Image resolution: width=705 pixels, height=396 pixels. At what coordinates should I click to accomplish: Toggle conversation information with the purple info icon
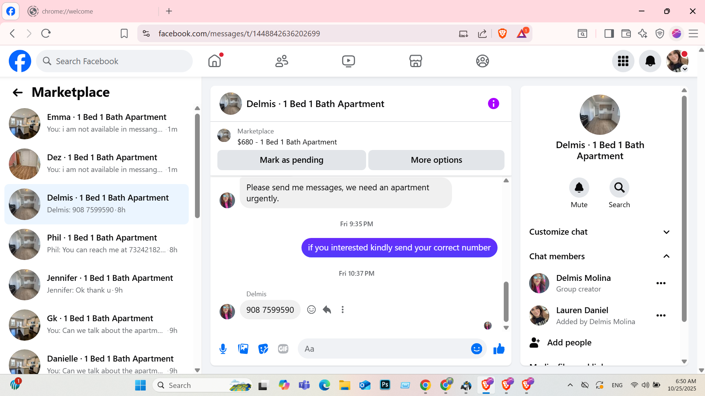[x=493, y=104]
